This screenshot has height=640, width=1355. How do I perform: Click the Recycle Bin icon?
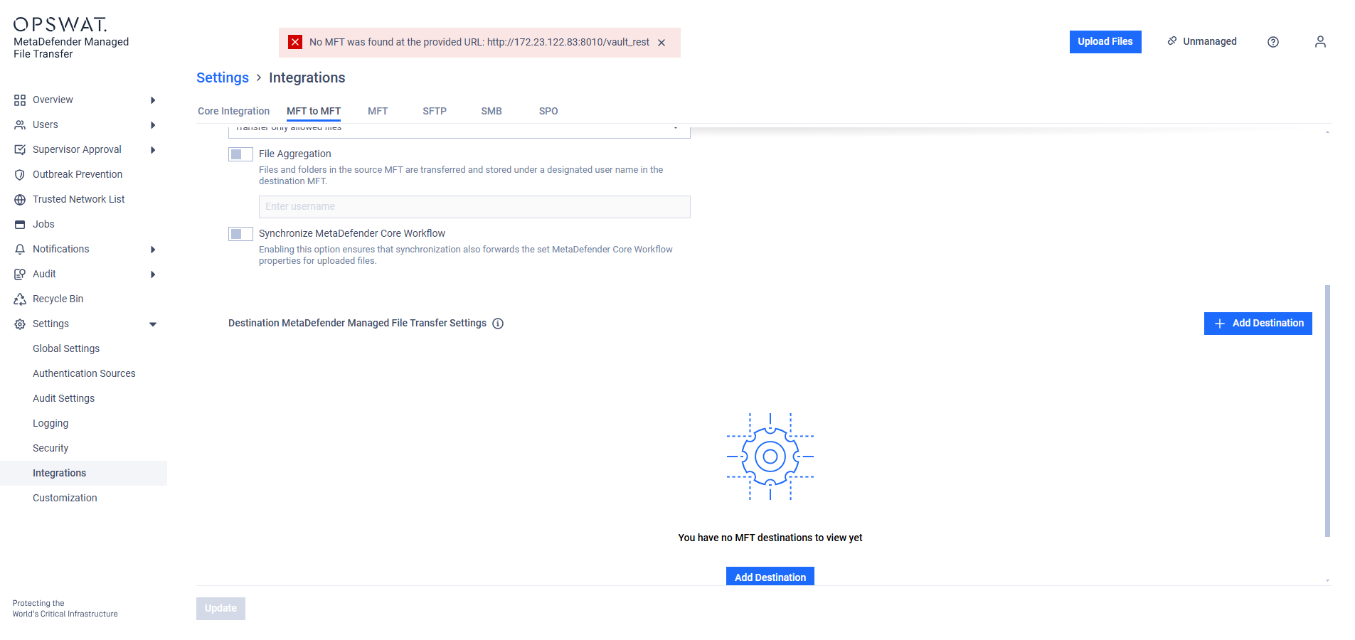20,299
